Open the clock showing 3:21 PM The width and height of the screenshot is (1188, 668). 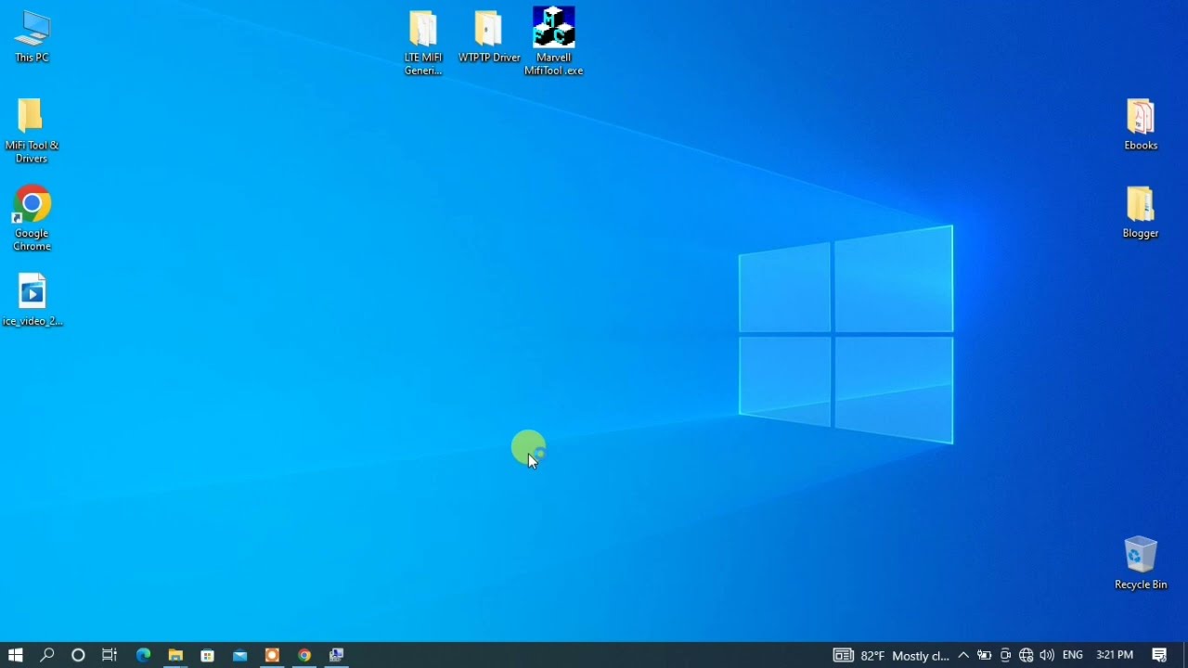click(1115, 655)
